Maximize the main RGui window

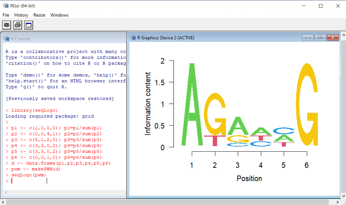coord(321,6)
